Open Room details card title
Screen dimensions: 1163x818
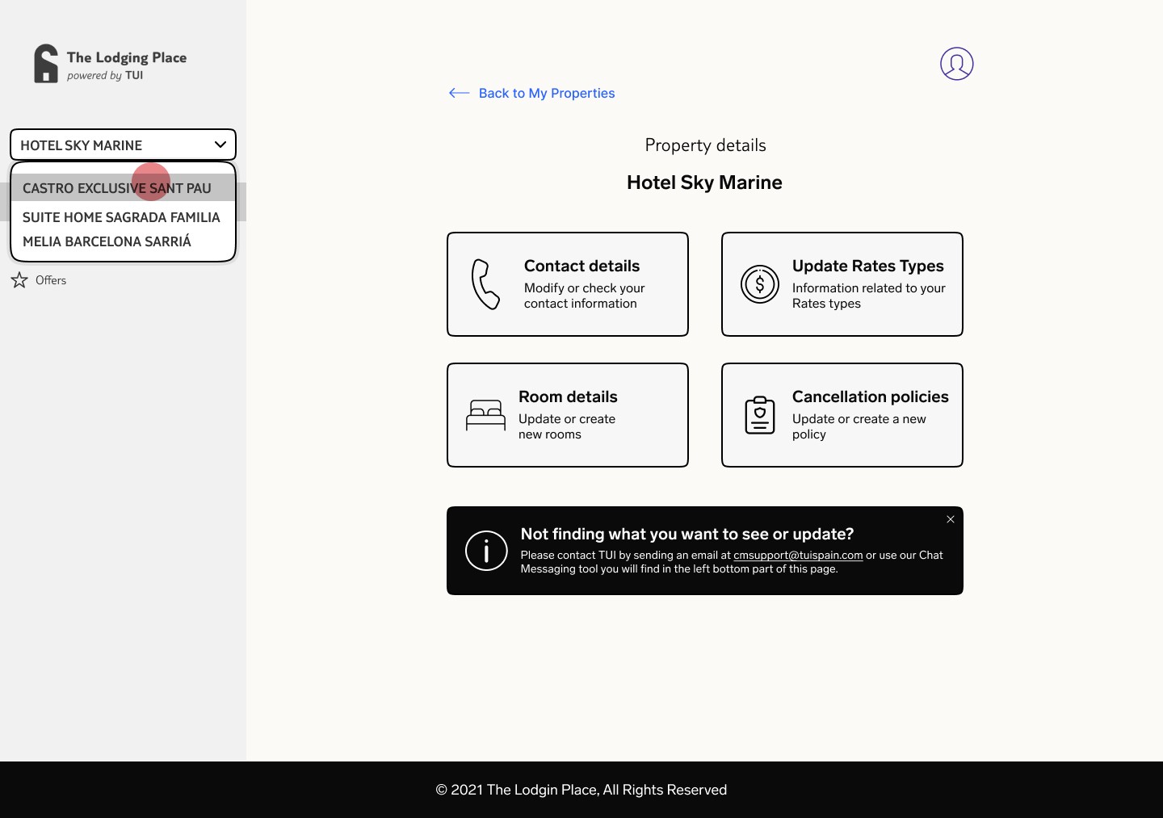click(568, 396)
